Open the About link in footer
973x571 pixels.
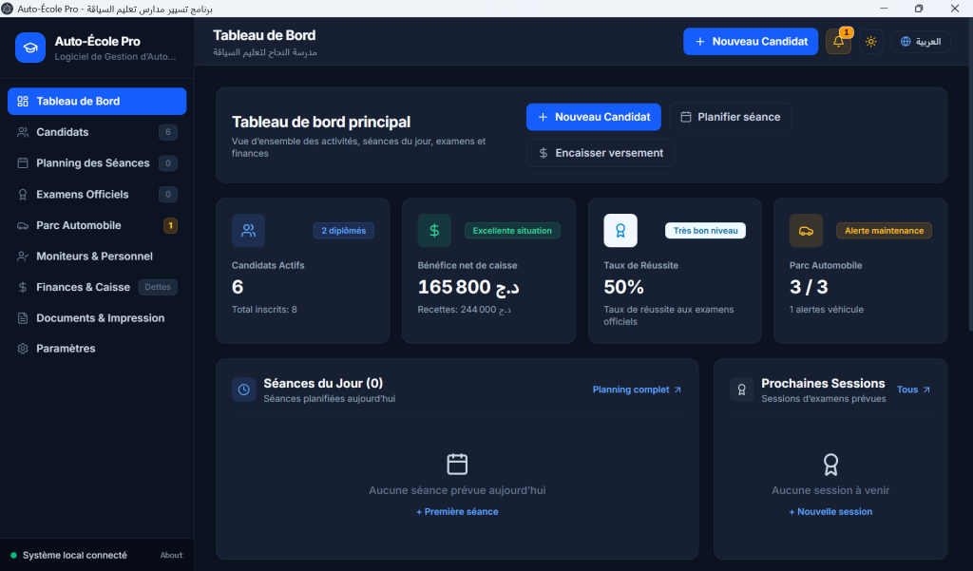click(x=171, y=555)
